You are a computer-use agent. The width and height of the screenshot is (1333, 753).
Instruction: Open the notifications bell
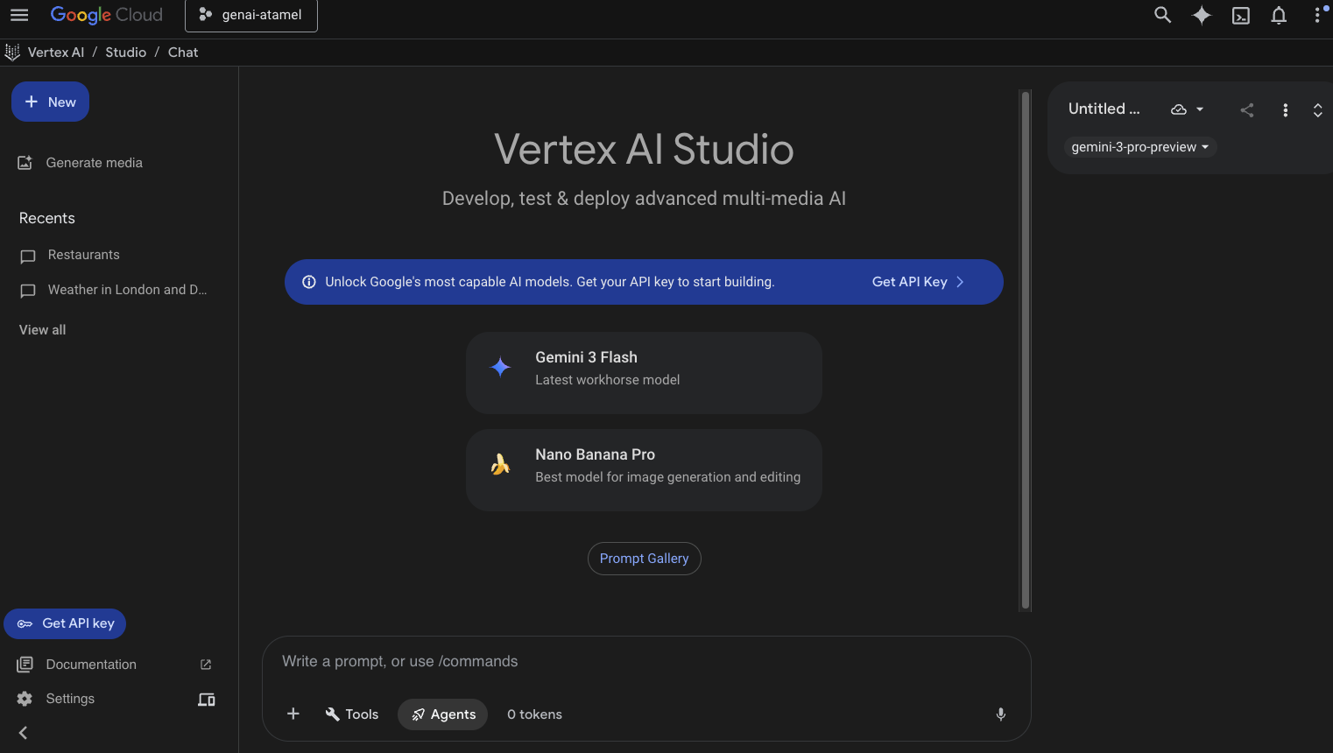(x=1279, y=16)
